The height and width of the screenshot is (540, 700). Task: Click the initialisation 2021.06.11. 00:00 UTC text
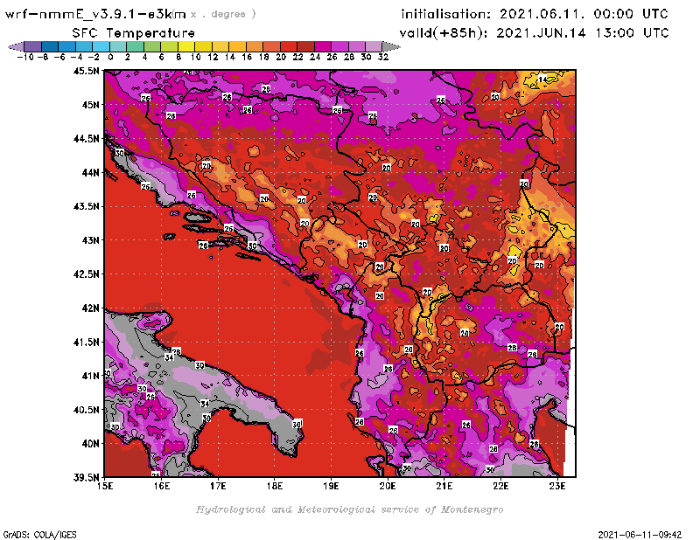tap(535, 14)
